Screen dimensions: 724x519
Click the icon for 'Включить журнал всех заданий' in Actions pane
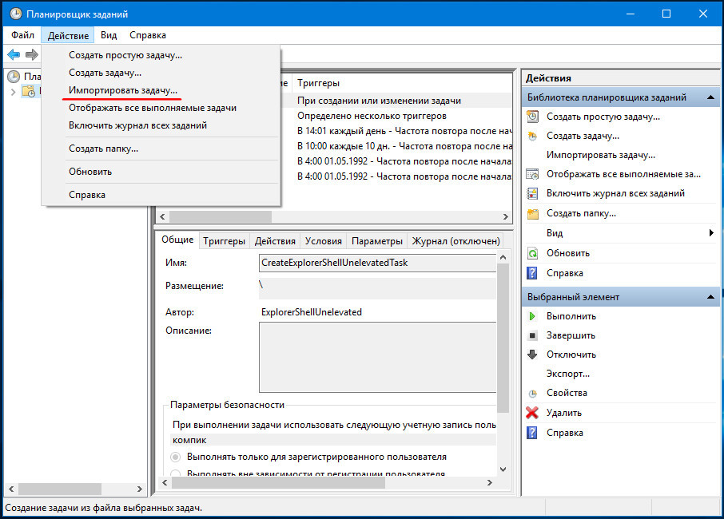pyautogui.click(x=532, y=194)
